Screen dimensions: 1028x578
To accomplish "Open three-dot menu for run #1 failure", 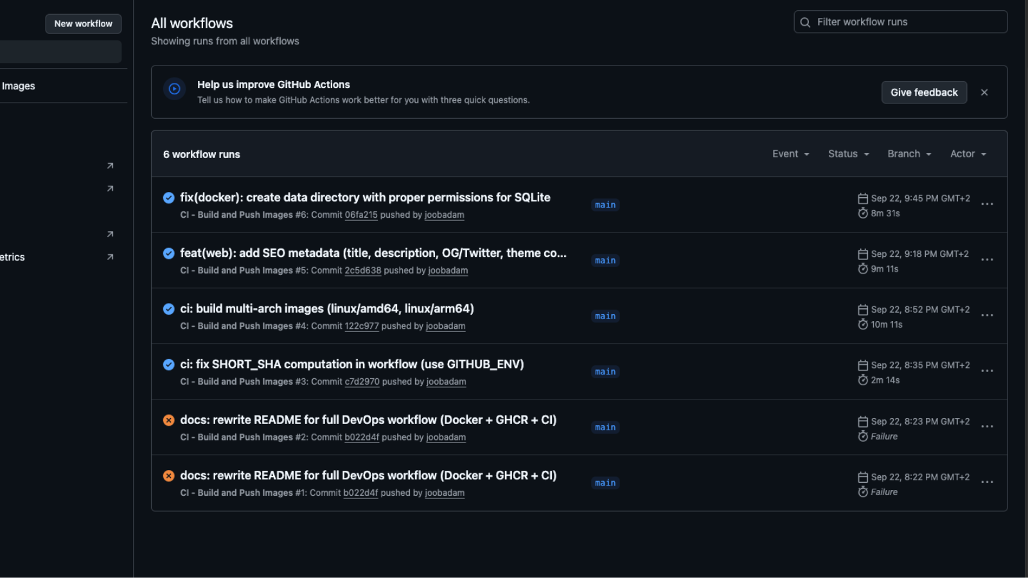I will (x=987, y=482).
